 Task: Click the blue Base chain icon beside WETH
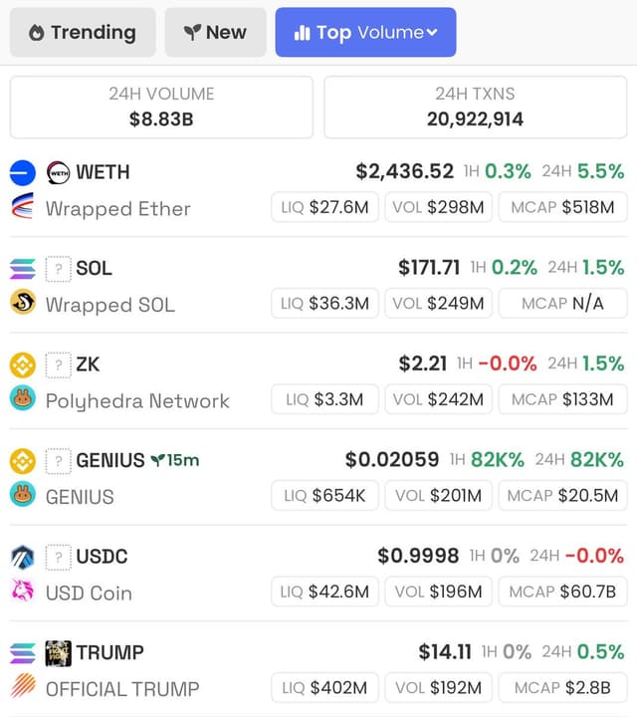tap(22, 173)
